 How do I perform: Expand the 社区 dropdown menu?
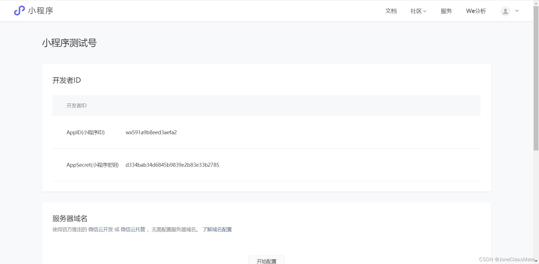click(x=418, y=11)
